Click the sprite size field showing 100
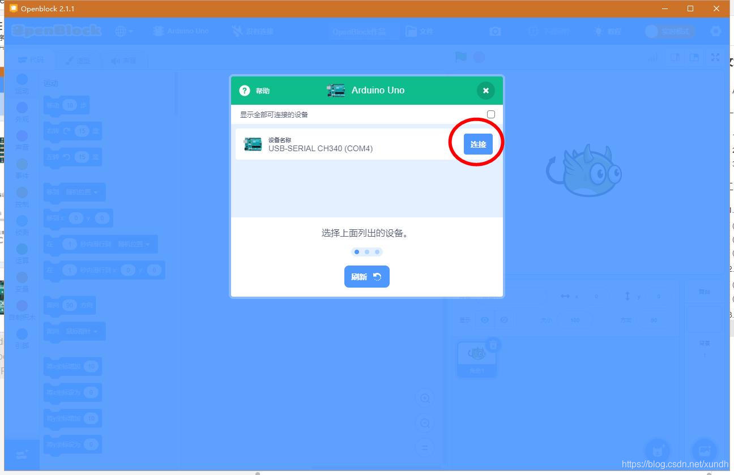This screenshot has height=475, width=734. [575, 320]
